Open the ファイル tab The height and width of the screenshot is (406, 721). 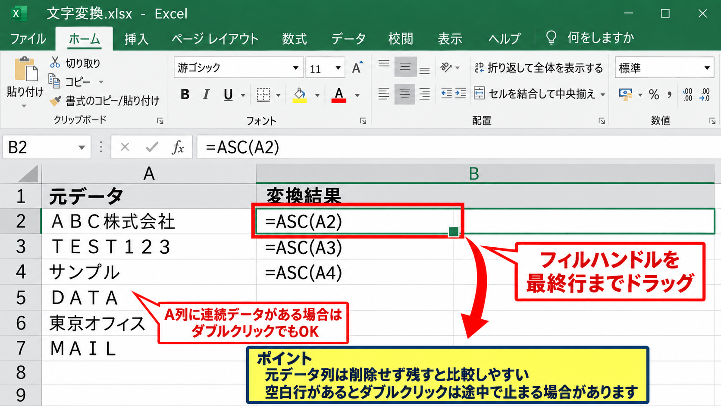(28, 39)
